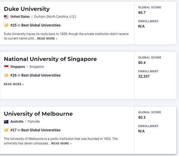This screenshot has height=156, width=179.
Task: Open the Duke University title link
Action: tap(27, 9)
